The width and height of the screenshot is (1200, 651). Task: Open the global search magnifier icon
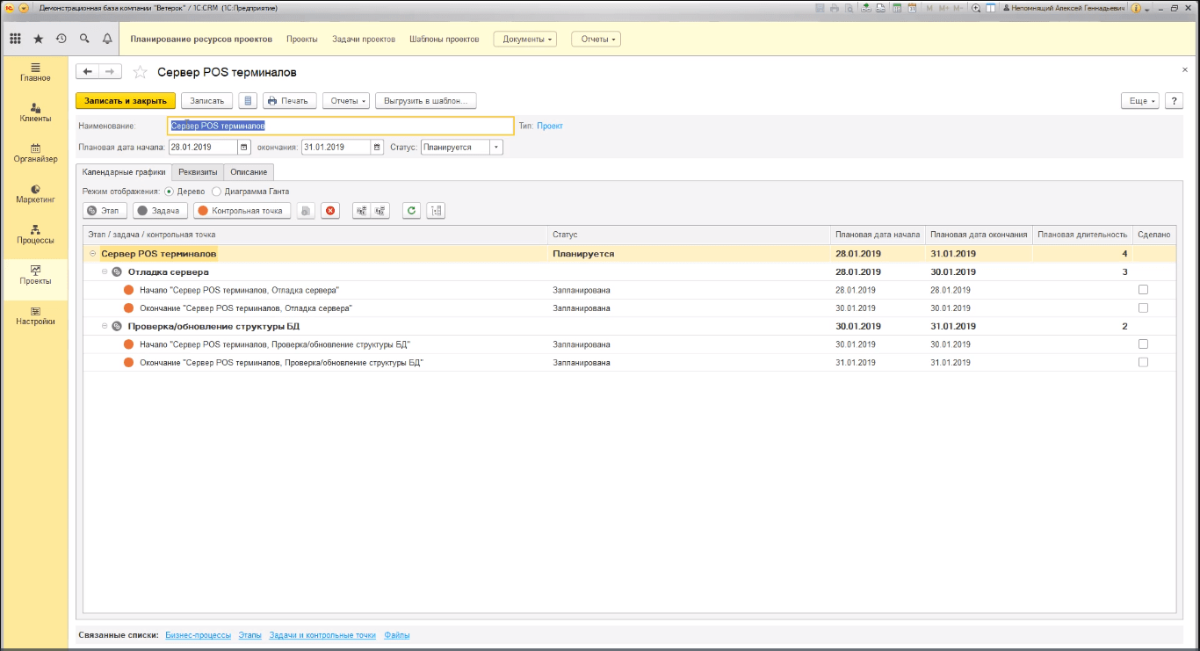tap(84, 39)
